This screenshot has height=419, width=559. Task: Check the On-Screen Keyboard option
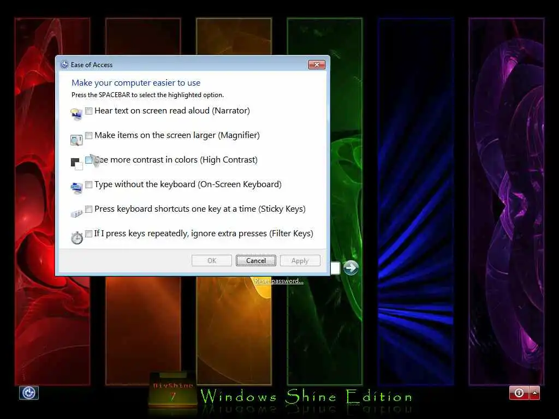pyautogui.click(x=88, y=184)
